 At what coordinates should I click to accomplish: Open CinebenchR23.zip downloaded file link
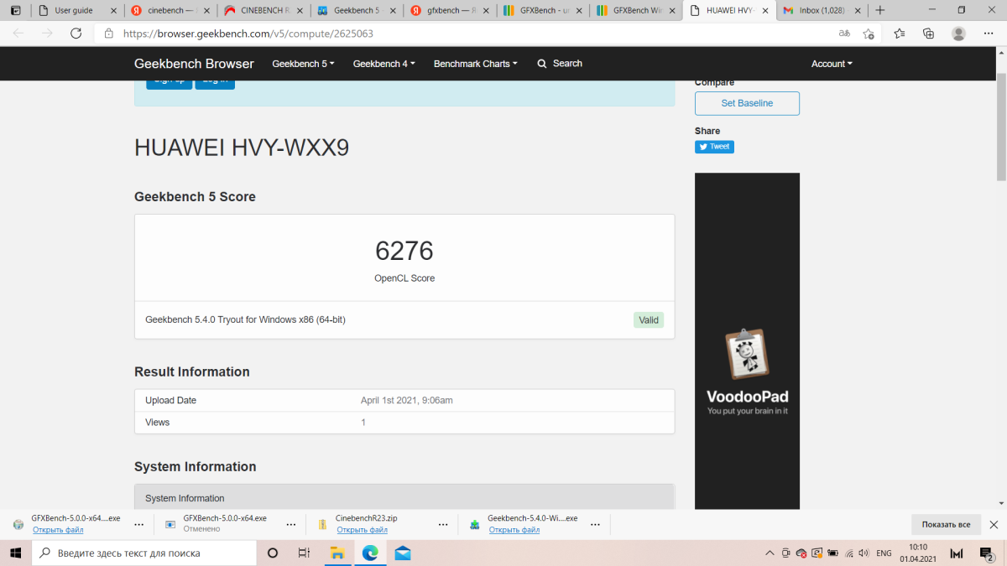click(362, 530)
